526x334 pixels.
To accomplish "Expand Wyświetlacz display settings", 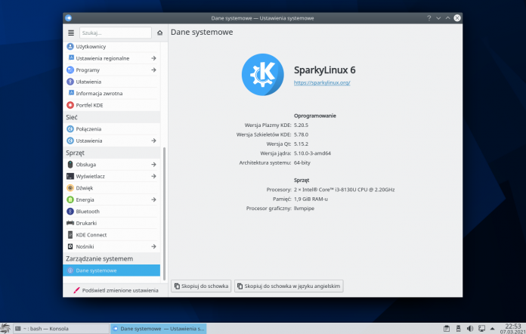I will click(x=153, y=176).
